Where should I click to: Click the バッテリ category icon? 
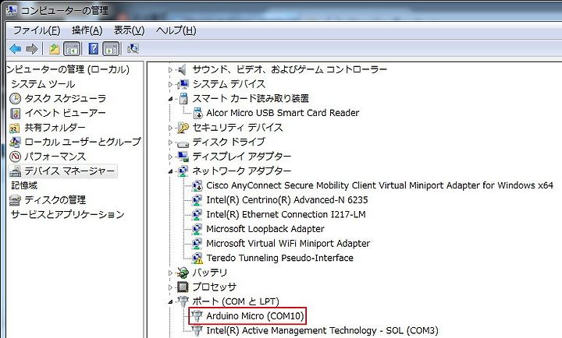point(183,273)
